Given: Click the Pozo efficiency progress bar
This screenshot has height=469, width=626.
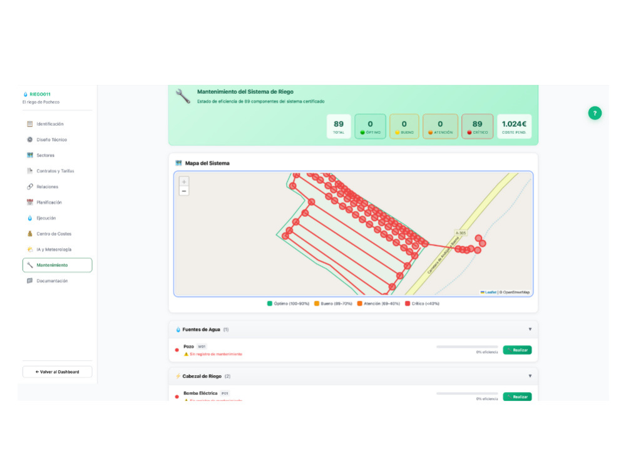Looking at the screenshot, I should [x=467, y=347].
